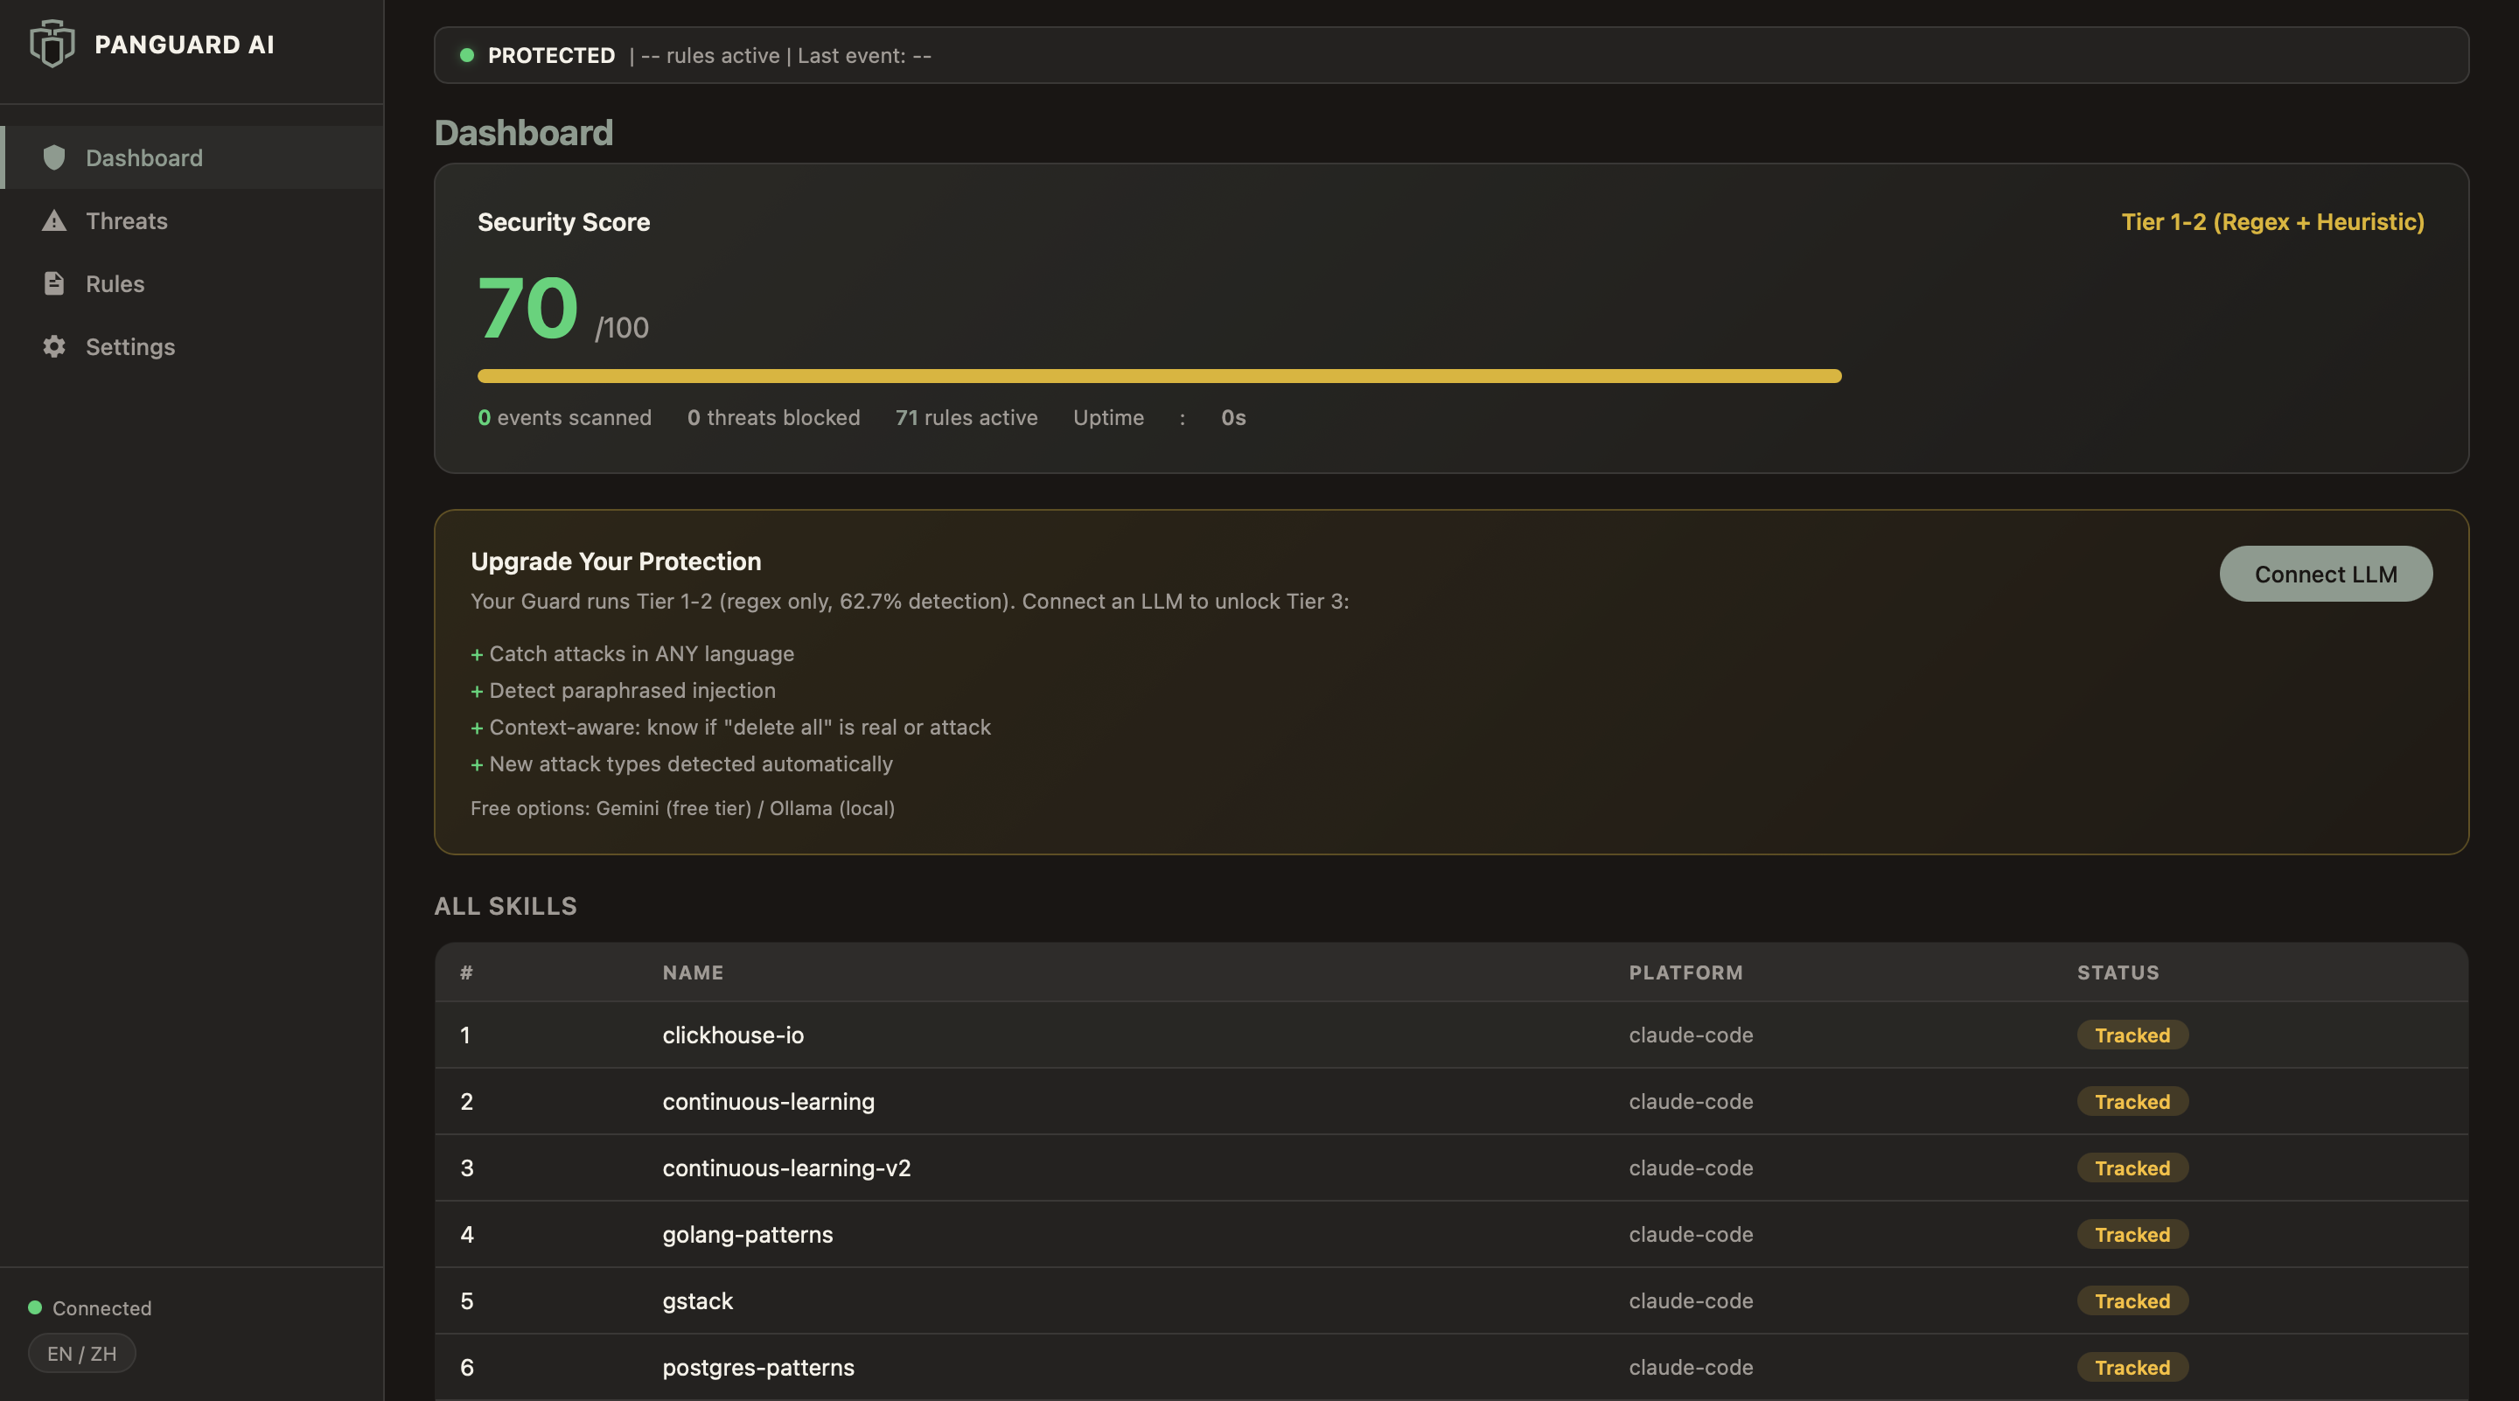The width and height of the screenshot is (2519, 1401).
Task: Expand the Upgrade Your Protection panel
Action: [616, 561]
